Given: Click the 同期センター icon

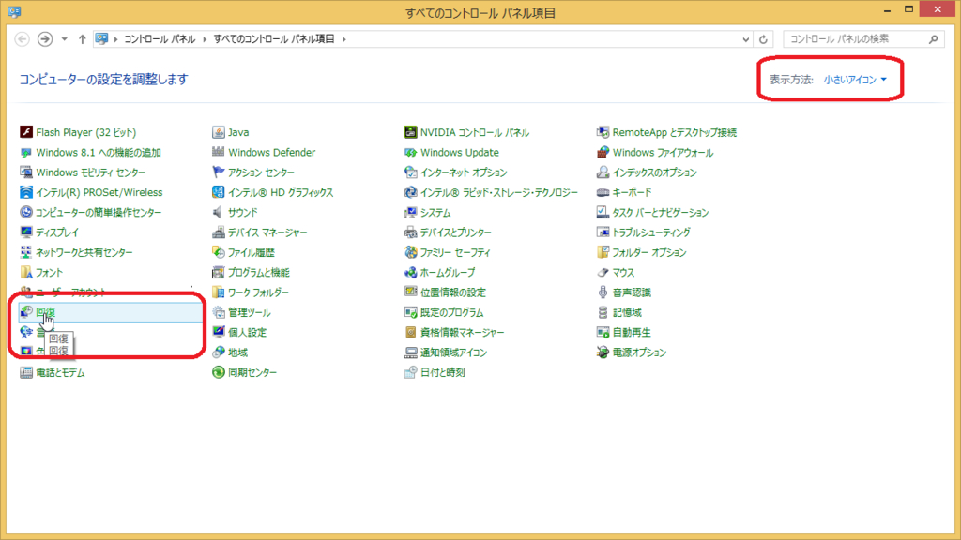Looking at the screenshot, I should click(x=218, y=372).
